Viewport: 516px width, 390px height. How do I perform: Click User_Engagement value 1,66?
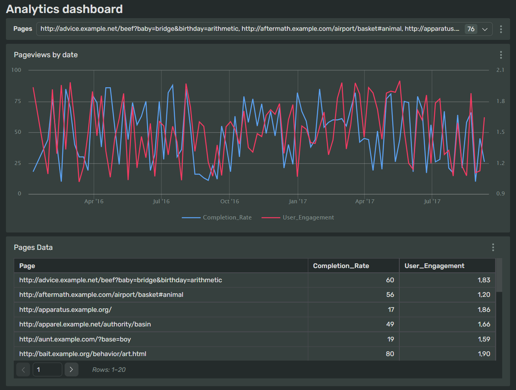coord(484,324)
